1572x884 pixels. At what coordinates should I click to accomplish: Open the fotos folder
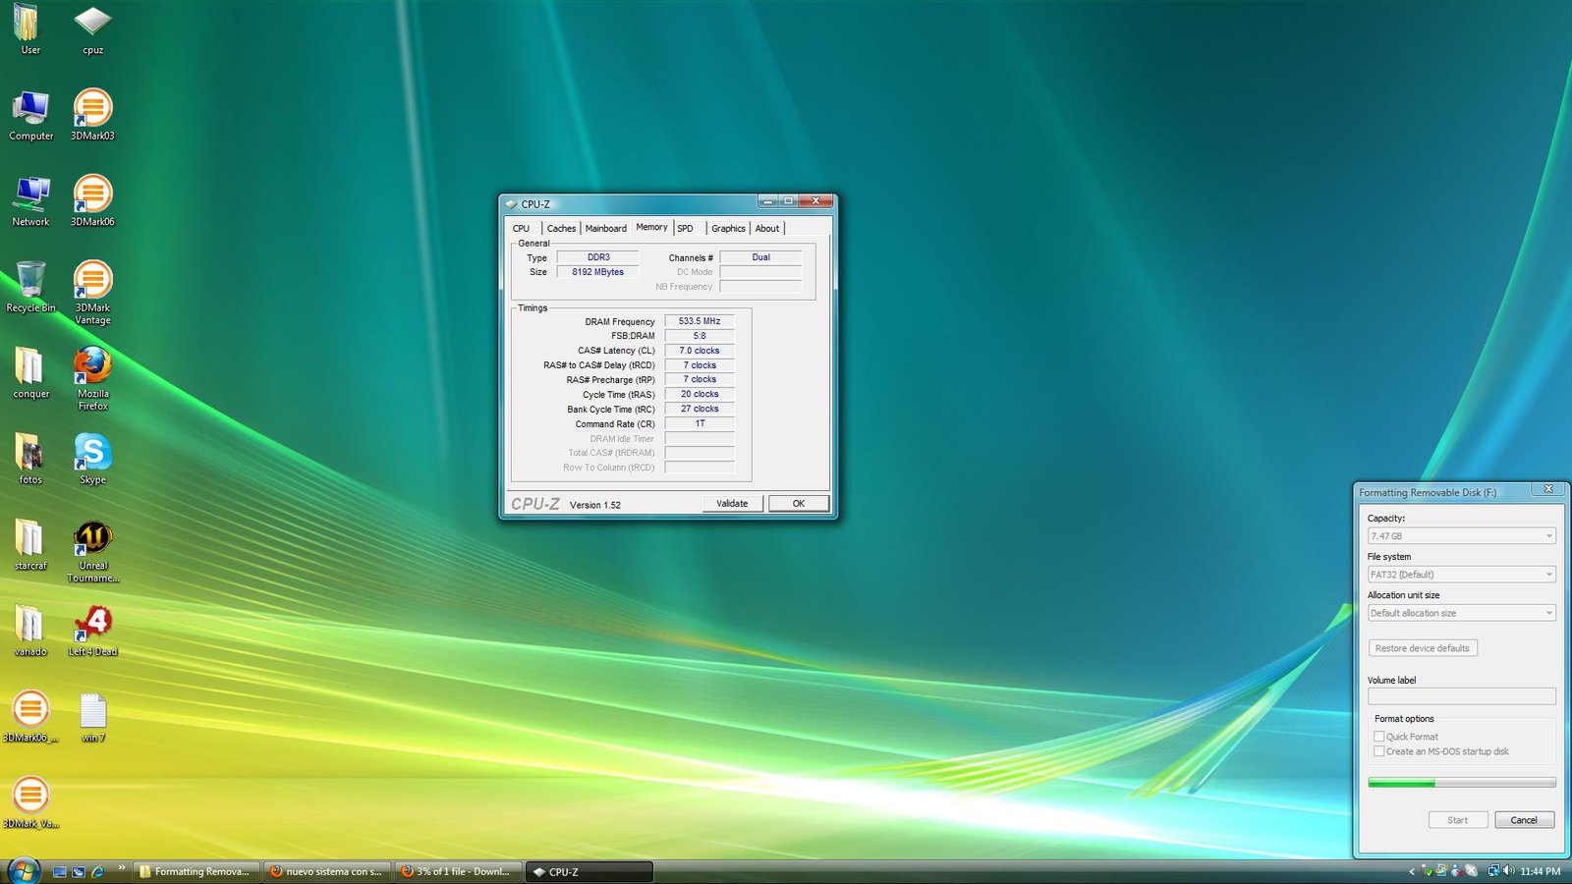[30, 459]
